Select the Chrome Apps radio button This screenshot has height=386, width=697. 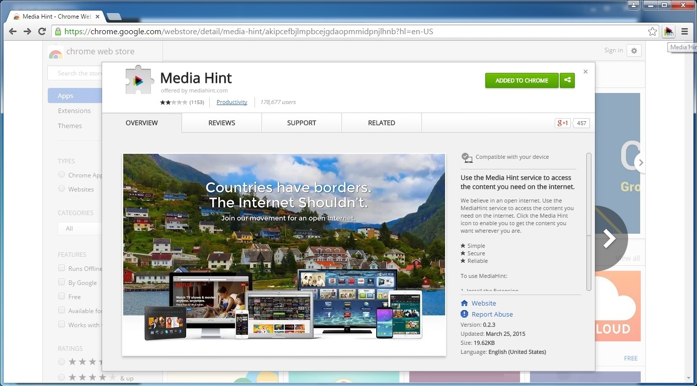coord(61,174)
